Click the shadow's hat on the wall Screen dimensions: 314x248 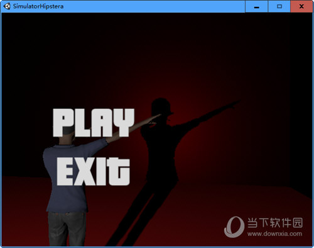(x=161, y=106)
